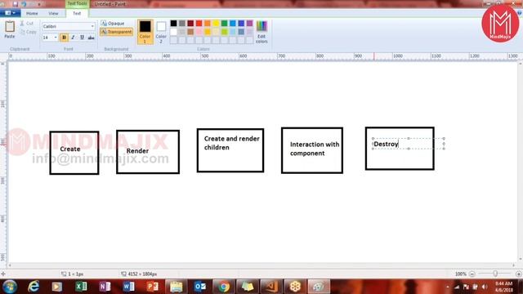This screenshot has width=523, height=294.
Task: Toggle Strikethrough text formatting
Action: click(91, 38)
